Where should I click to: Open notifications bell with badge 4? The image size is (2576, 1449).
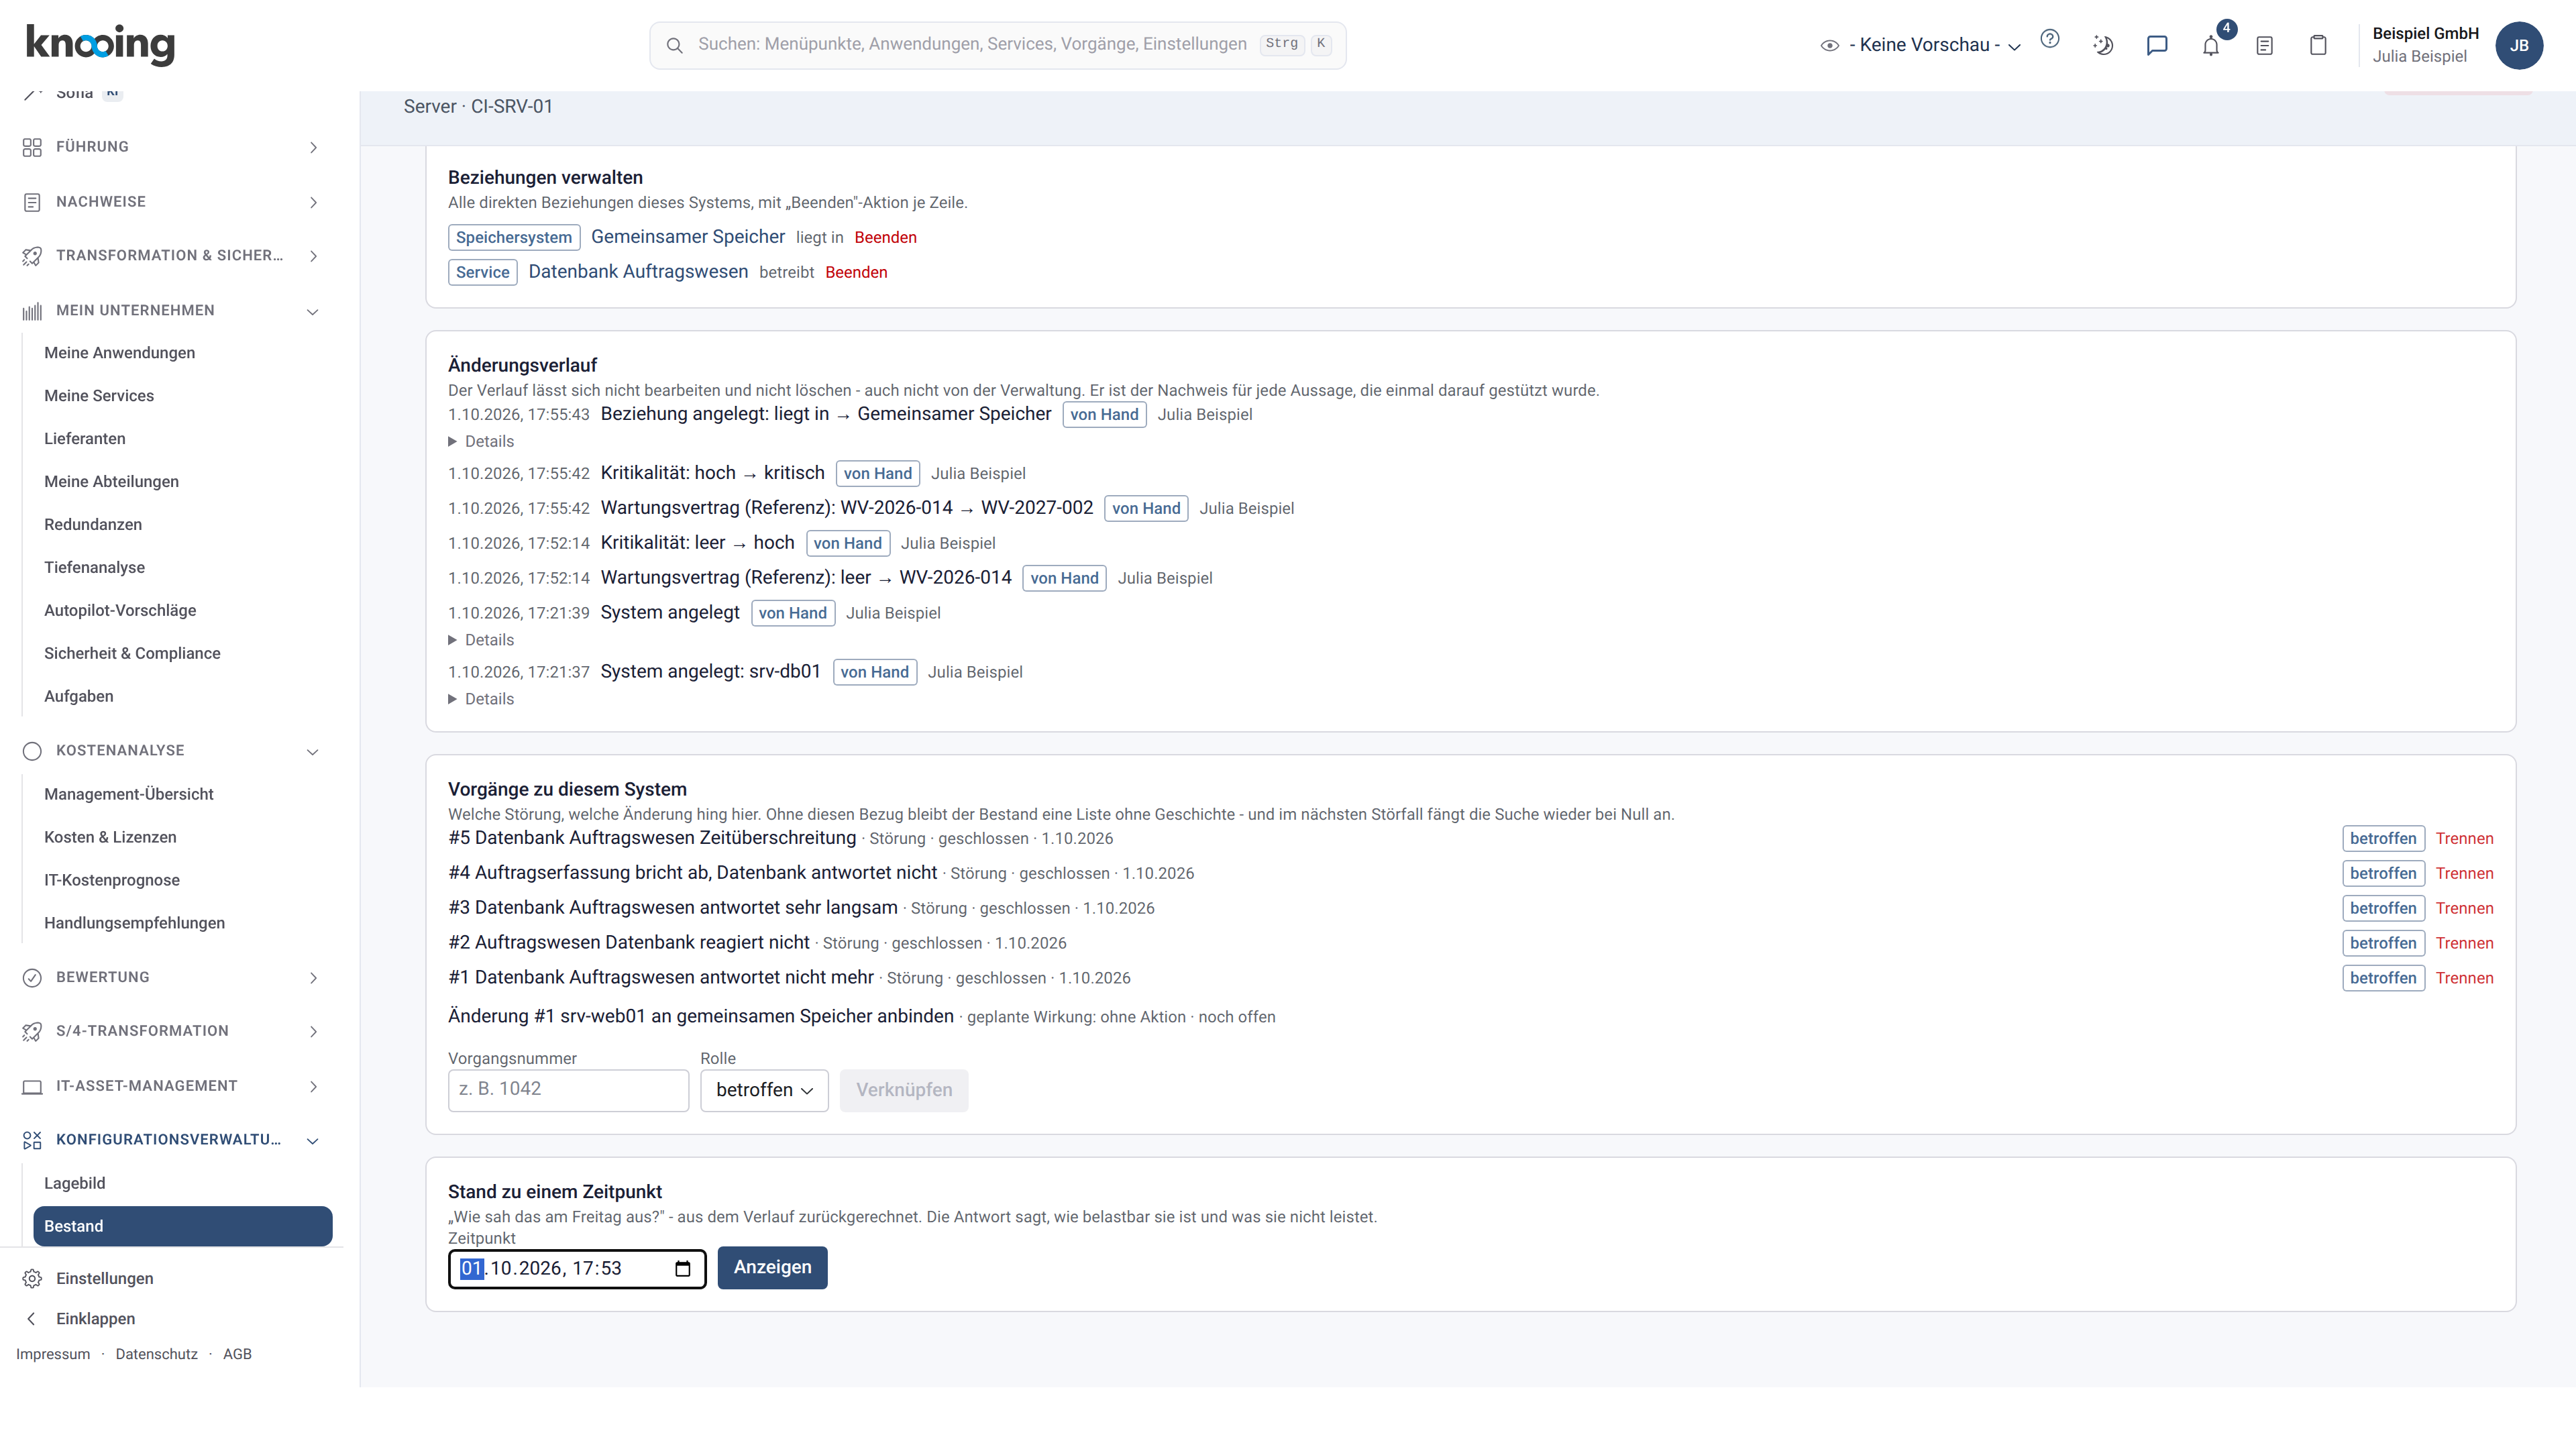(x=2211, y=45)
